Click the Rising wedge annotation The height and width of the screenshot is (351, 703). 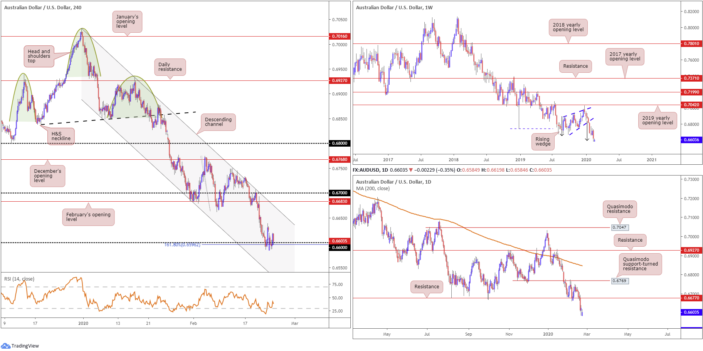pos(543,142)
